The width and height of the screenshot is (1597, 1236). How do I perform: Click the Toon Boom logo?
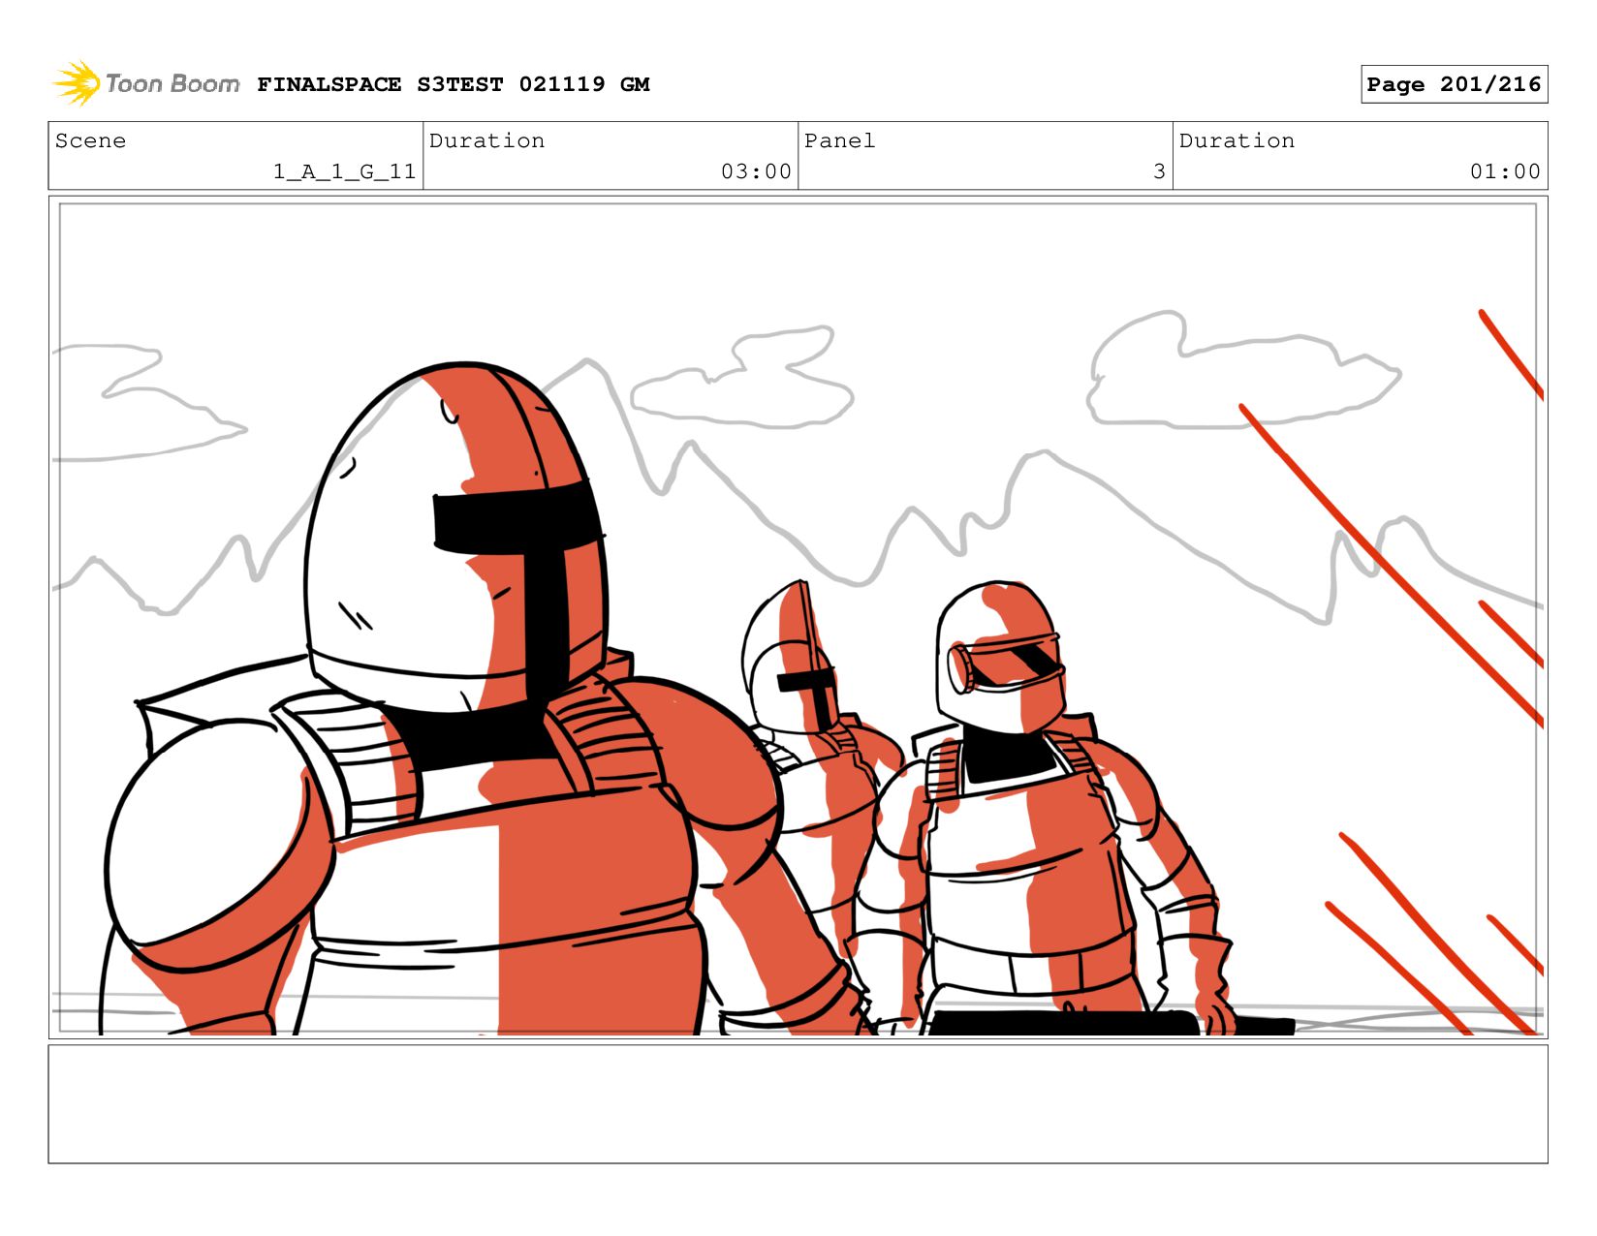145,83
